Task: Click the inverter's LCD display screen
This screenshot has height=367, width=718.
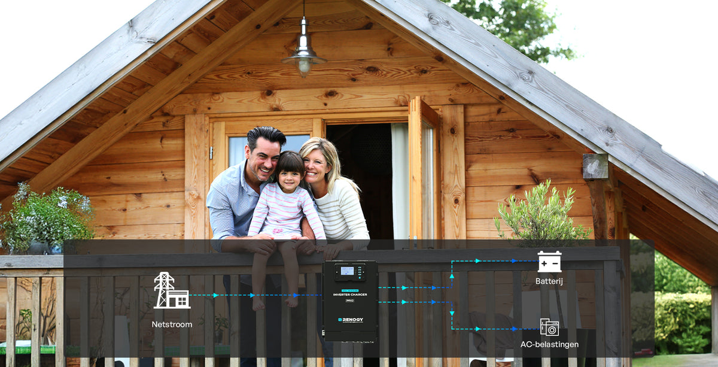Action: (346, 271)
